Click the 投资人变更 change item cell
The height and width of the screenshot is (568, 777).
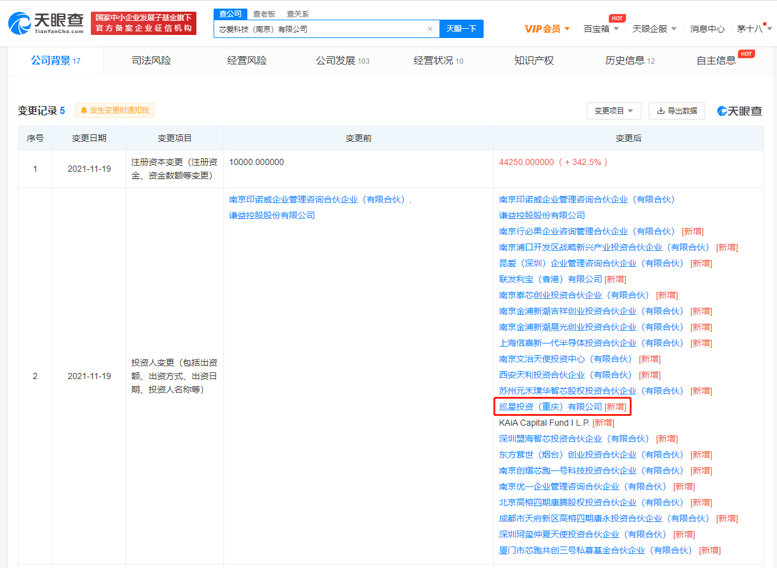pyautogui.click(x=174, y=376)
